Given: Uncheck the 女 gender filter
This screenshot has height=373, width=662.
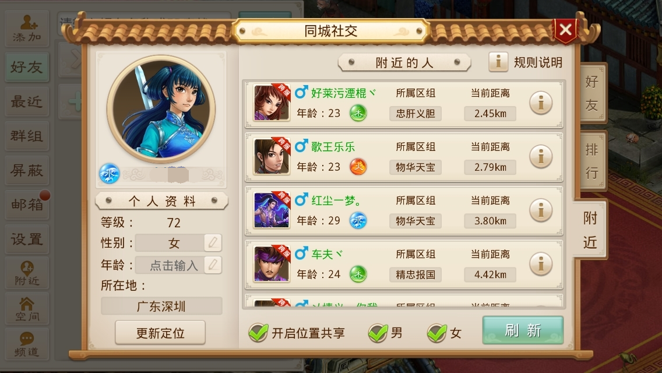Looking at the screenshot, I should (437, 333).
